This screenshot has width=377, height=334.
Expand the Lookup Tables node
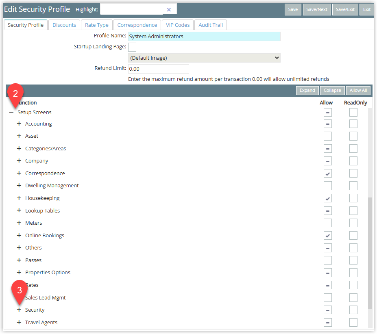tap(19, 210)
